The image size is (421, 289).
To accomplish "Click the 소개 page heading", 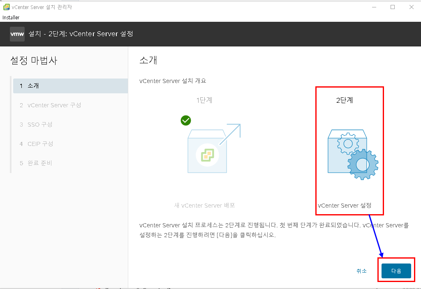I will [148, 60].
